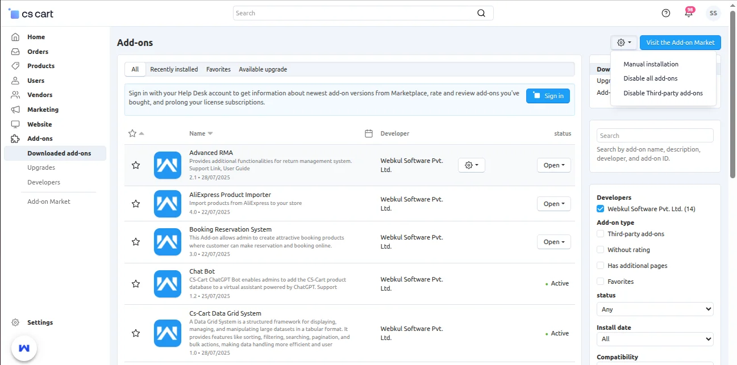Click the cs cart logo

(31, 14)
